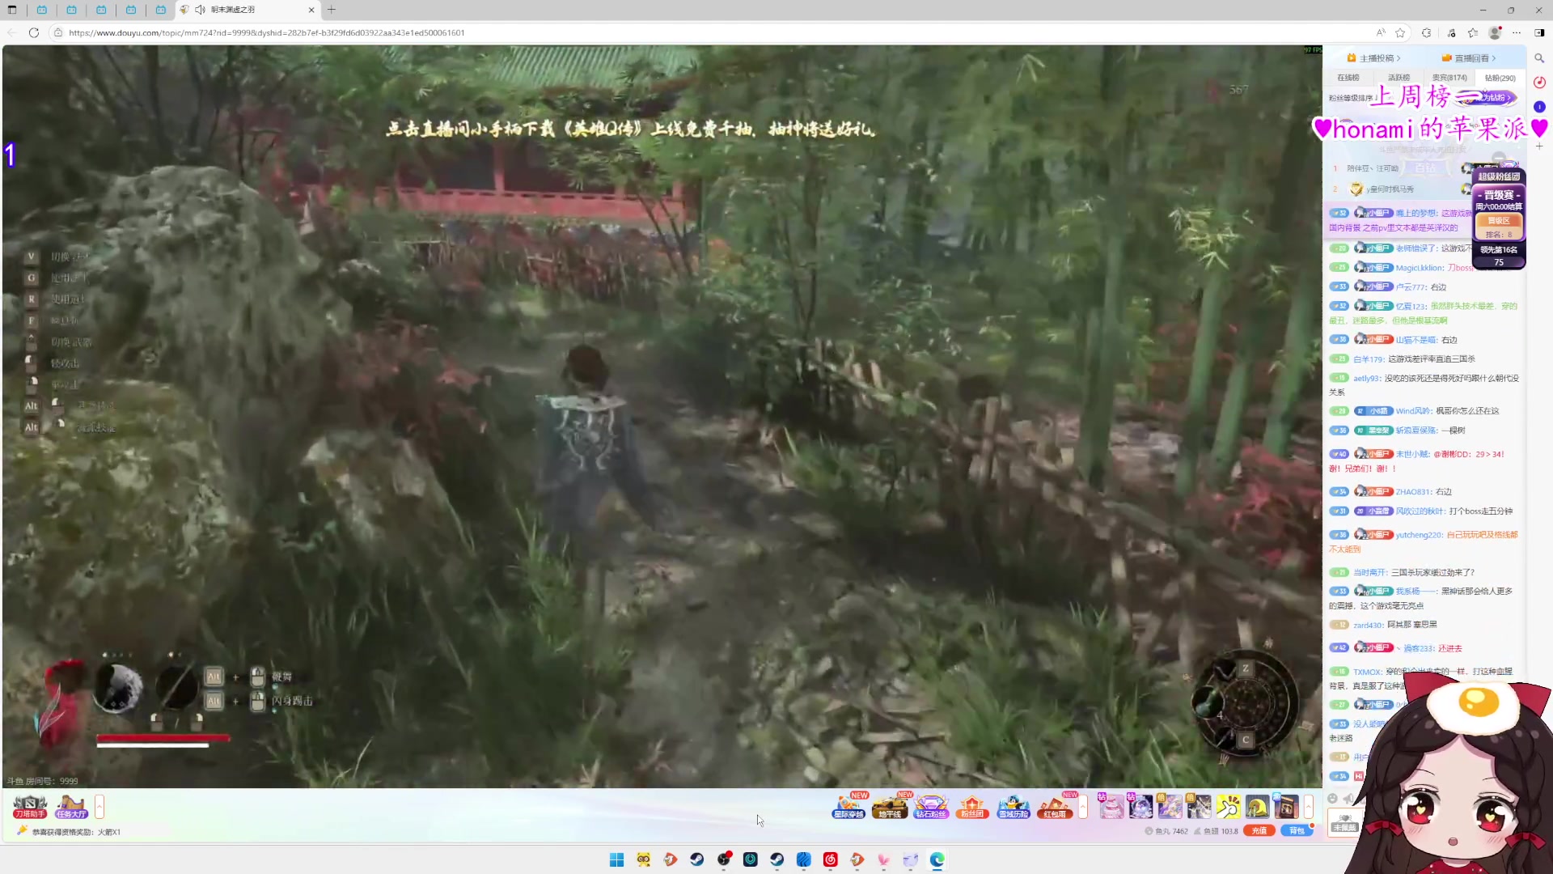
Task: Go back in browser history
Action: pyautogui.click(x=11, y=32)
